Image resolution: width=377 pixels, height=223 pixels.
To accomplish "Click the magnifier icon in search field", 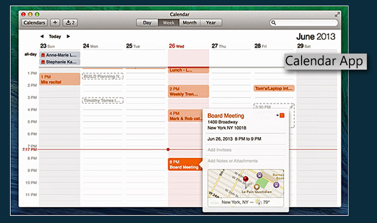I will point(274,23).
